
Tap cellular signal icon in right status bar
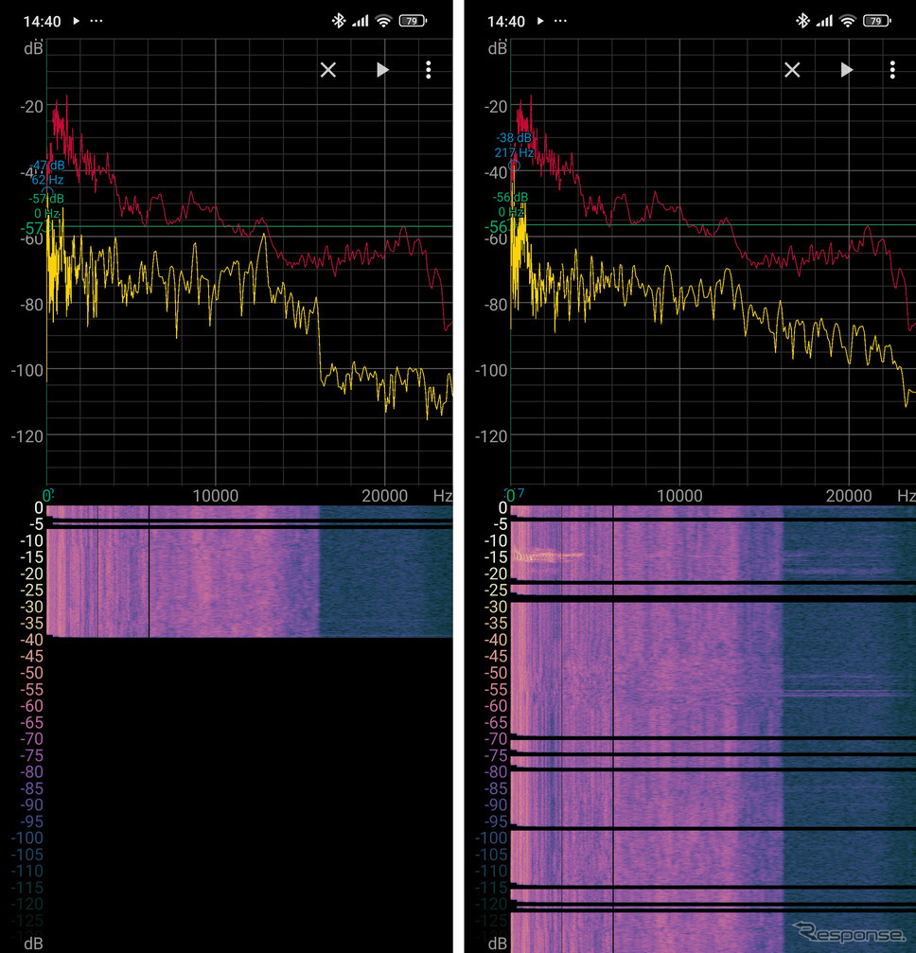pyautogui.click(x=824, y=21)
